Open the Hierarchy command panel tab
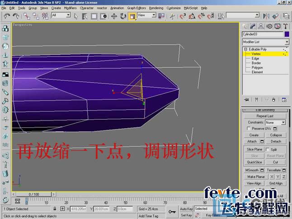The image size is (292, 219). pos(261,27)
